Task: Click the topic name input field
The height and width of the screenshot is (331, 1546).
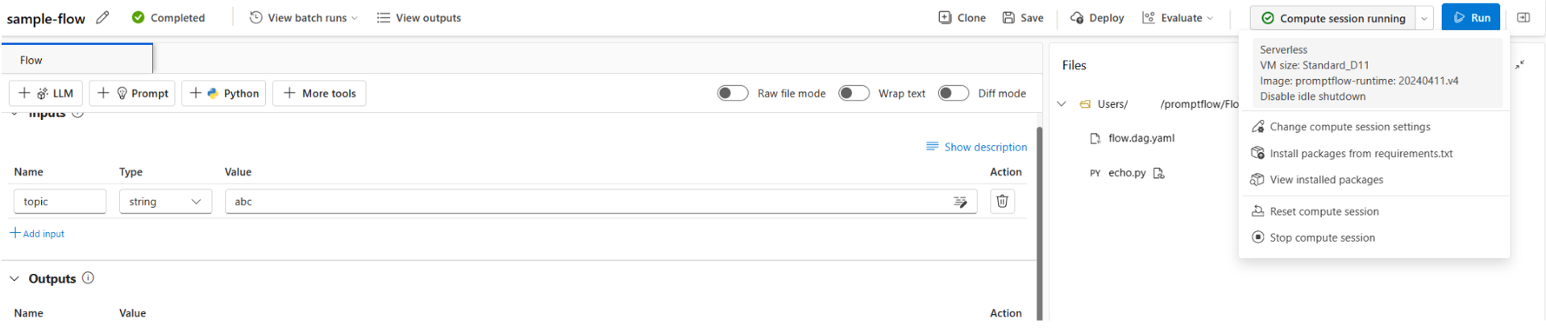Action: [60, 201]
